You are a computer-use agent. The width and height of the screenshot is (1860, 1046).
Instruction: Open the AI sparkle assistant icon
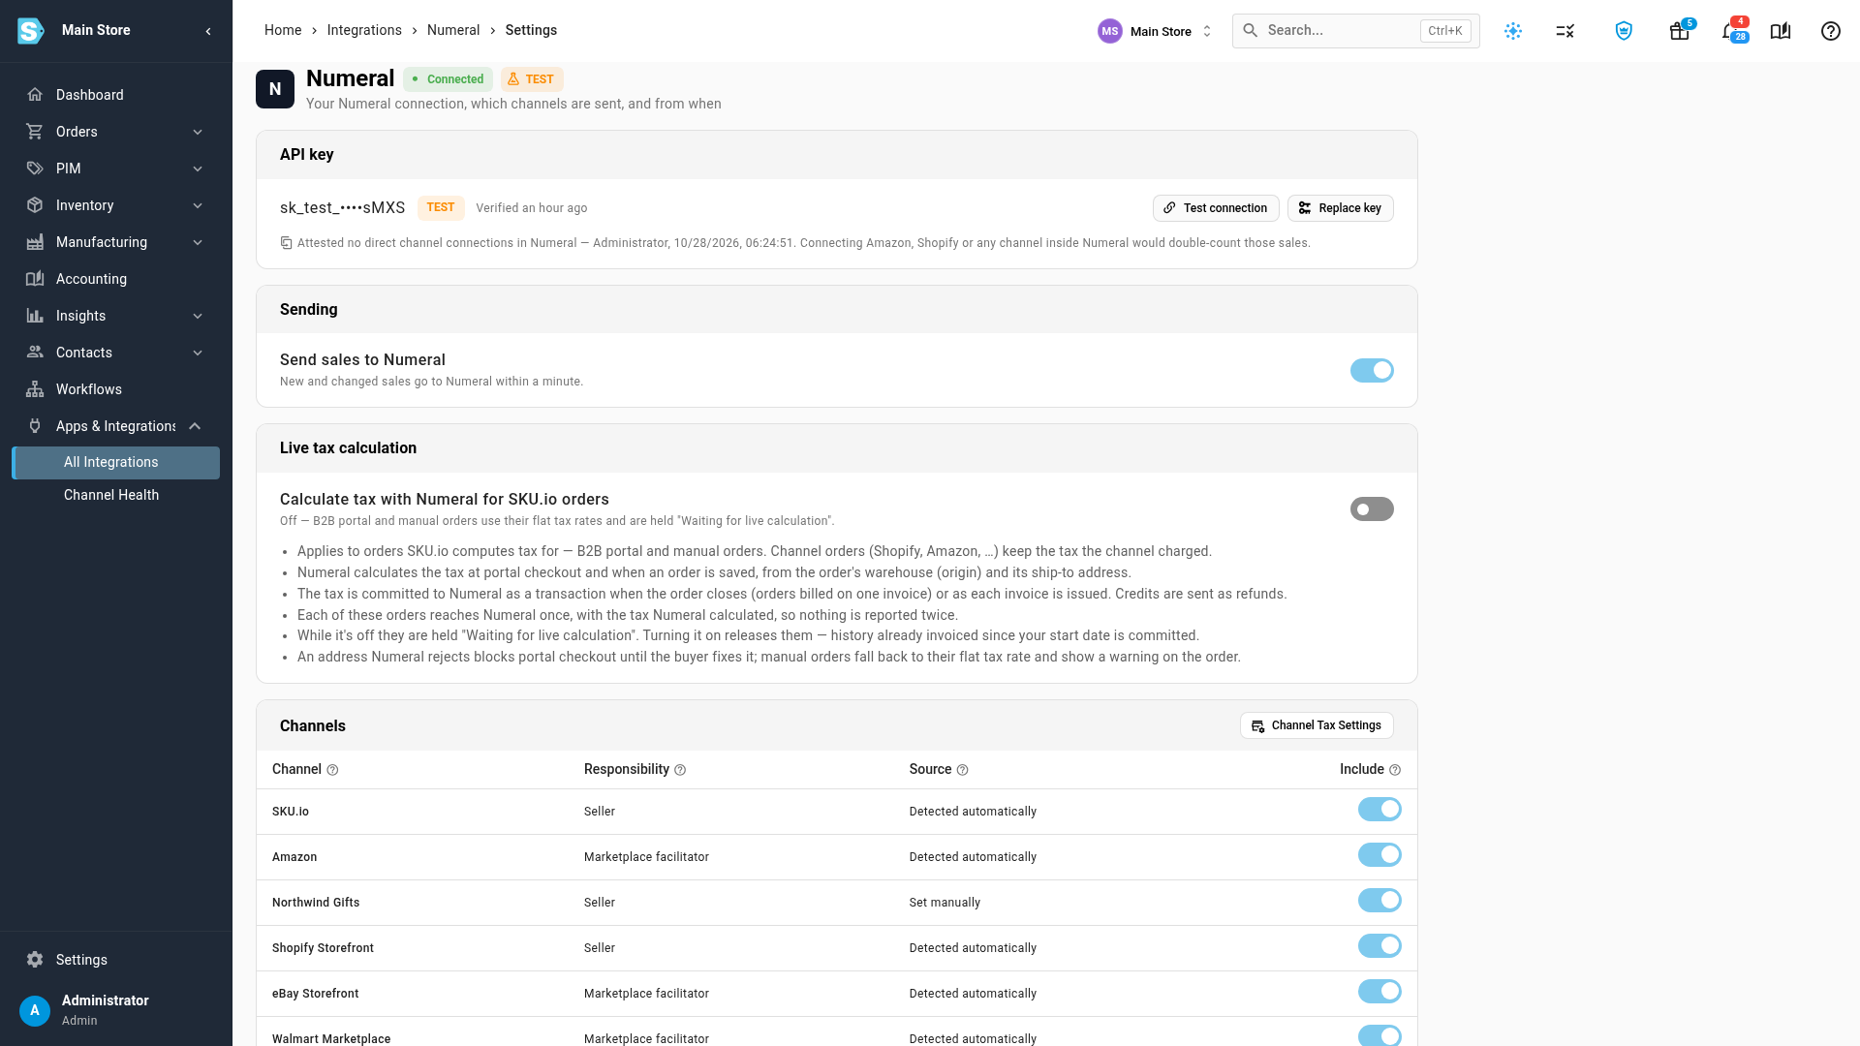pyautogui.click(x=1513, y=31)
